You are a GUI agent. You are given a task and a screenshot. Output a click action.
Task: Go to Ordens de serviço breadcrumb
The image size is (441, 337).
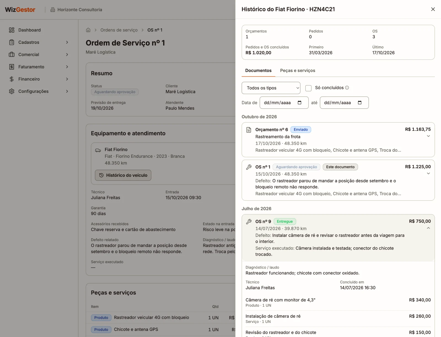click(119, 30)
